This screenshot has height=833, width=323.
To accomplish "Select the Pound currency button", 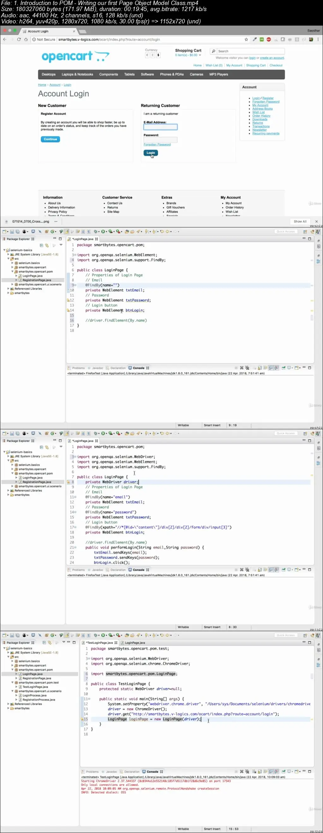I will point(152,55).
